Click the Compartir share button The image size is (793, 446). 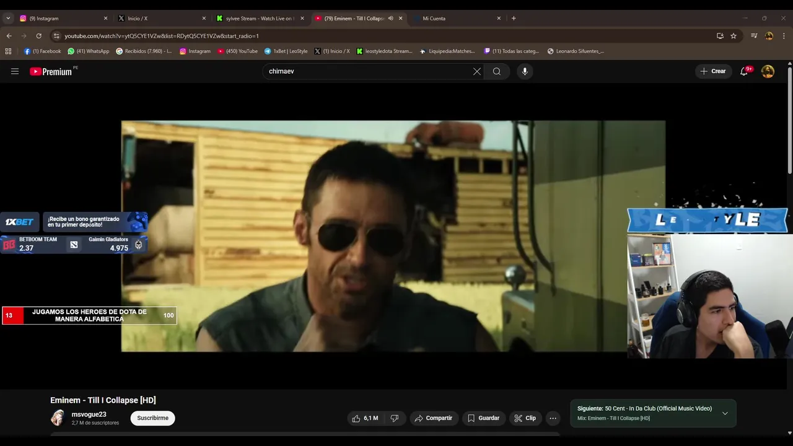(434, 418)
